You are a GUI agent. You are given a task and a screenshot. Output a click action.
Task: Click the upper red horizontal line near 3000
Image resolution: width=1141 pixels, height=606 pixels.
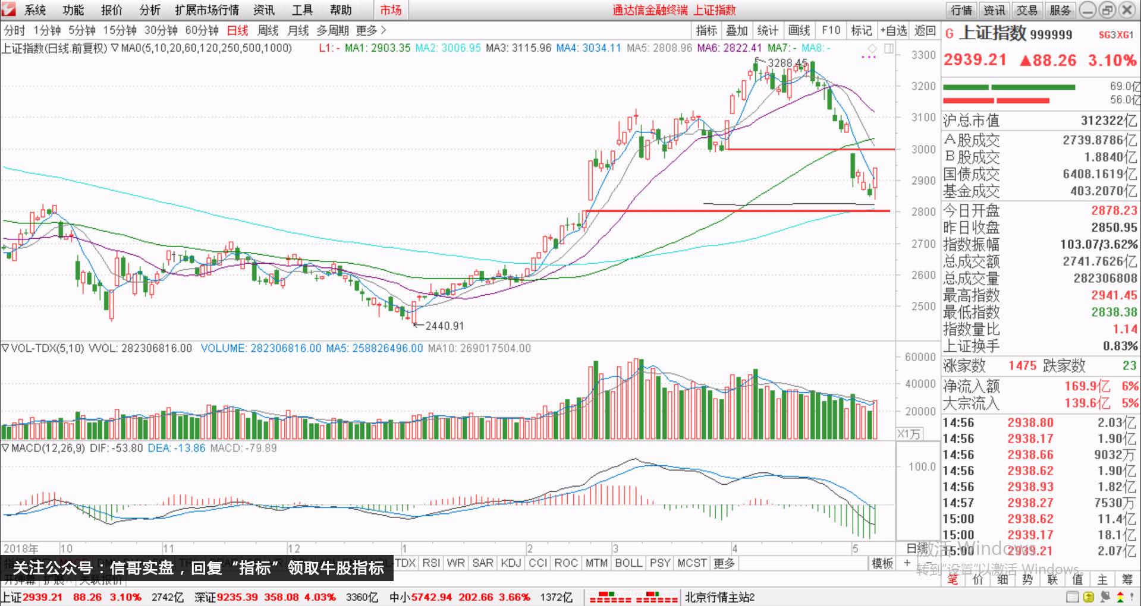pos(810,149)
